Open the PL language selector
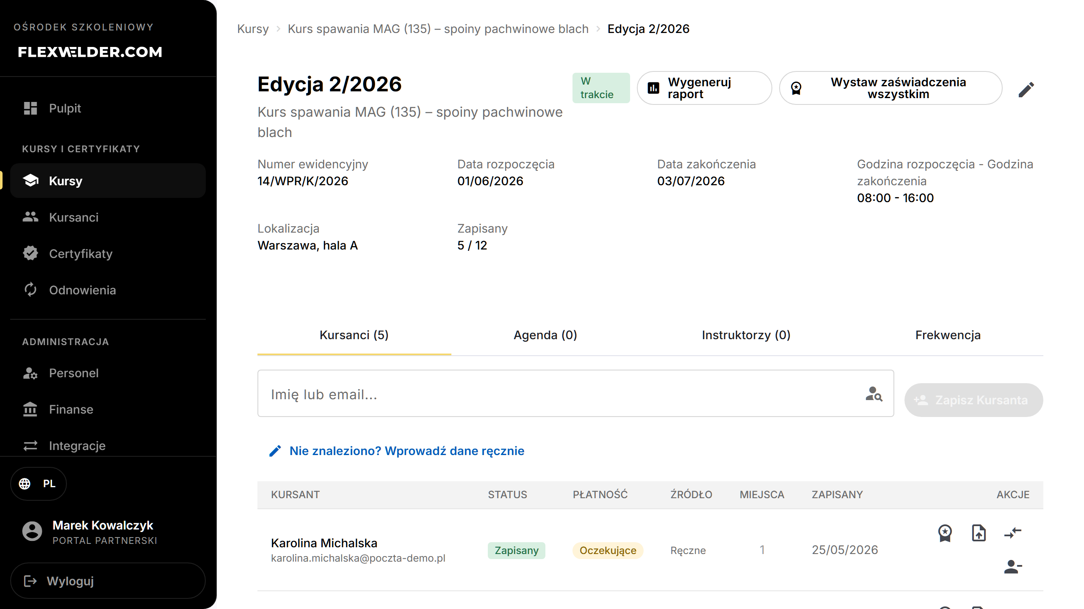The width and height of the screenshot is (1084, 609). (38, 483)
